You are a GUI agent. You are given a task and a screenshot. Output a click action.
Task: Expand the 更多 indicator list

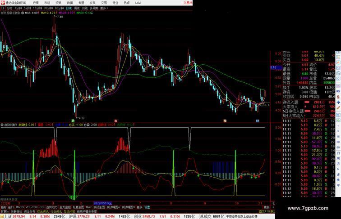coord(139,207)
